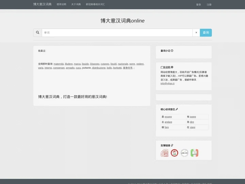Image resolution: width=245 pixels, height=184 pixels.
Task: Open the grey circular friend-link logo
Action: point(184,153)
